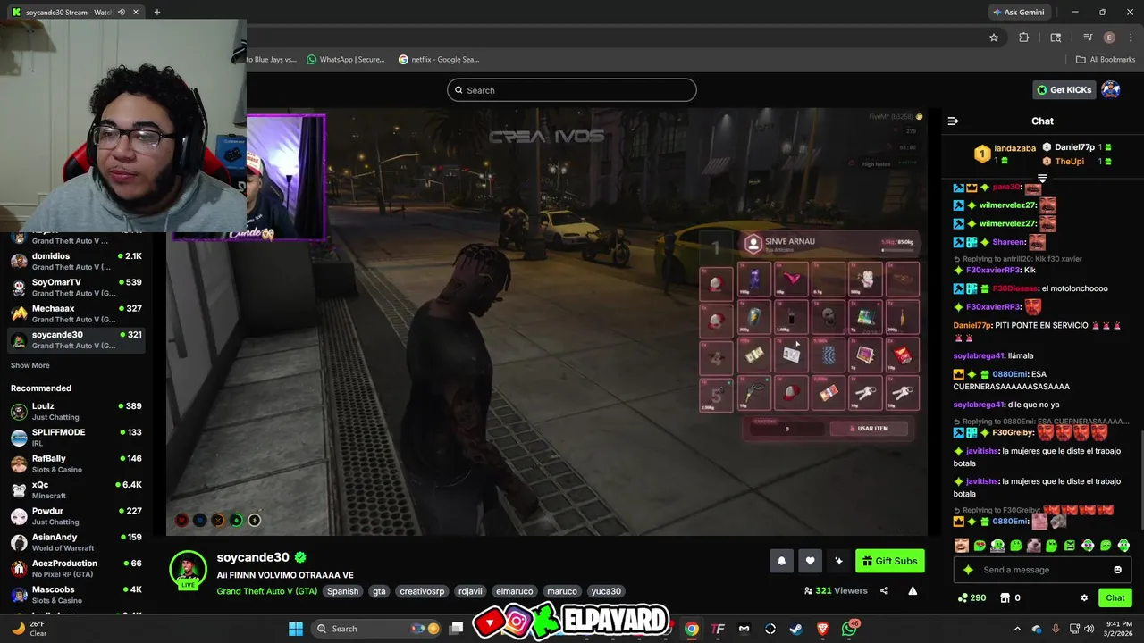Screen dimensions: 1144x643
Task: Click the elmaruco tag
Action: pyautogui.click(x=515, y=591)
